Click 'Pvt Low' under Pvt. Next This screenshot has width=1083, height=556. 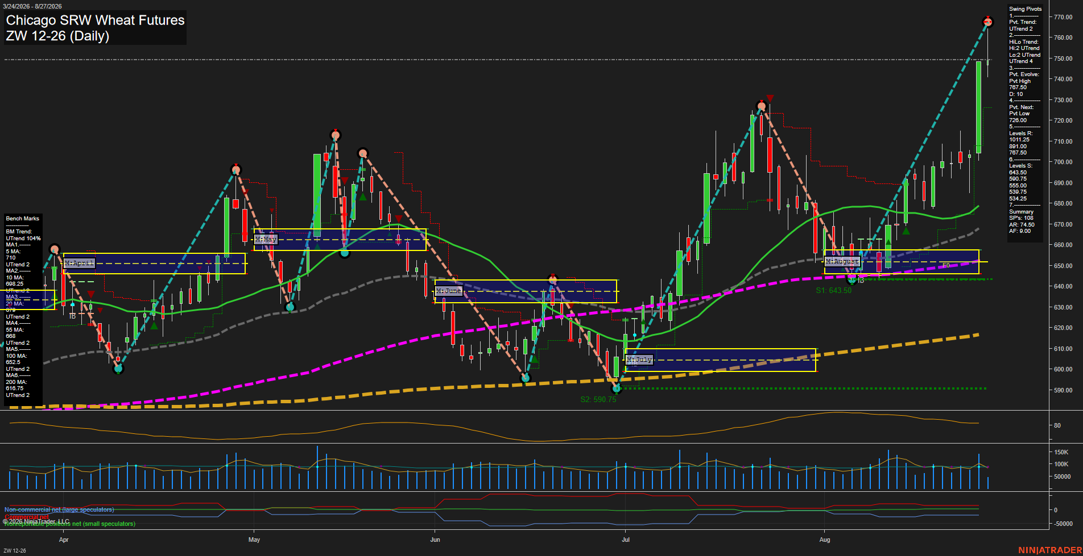(x=1019, y=114)
